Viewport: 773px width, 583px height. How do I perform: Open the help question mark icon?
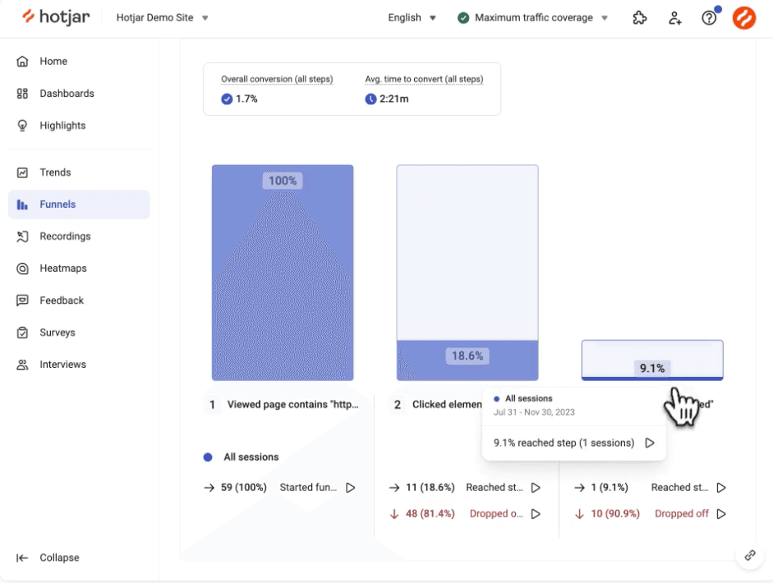(x=709, y=18)
